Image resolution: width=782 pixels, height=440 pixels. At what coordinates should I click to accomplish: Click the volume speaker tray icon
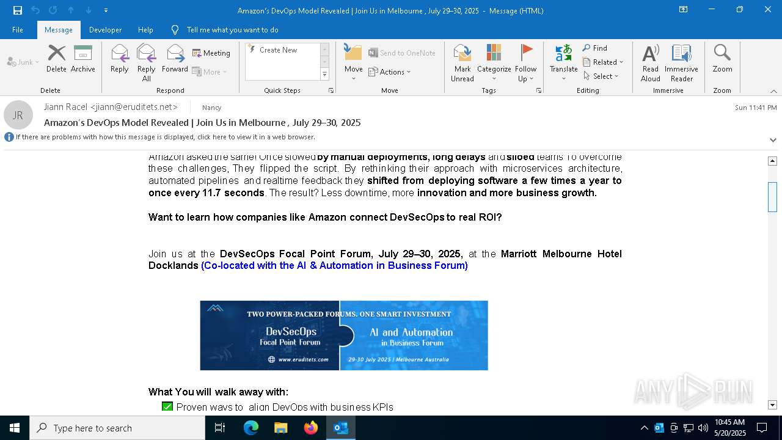point(703,428)
